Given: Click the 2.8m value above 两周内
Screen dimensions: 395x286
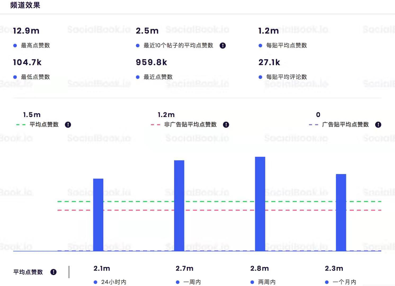Looking at the screenshot, I should (x=259, y=269).
